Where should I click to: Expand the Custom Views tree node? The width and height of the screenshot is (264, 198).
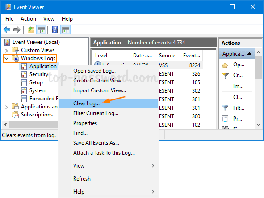7,51
